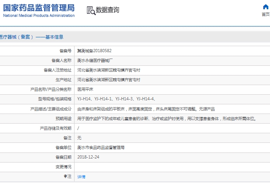Click the 产品存储及有效期 label
270x185 pixels.
(56, 128)
